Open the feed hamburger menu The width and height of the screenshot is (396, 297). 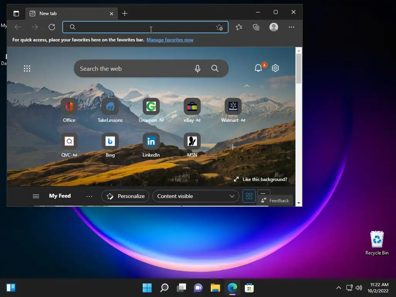click(36, 196)
